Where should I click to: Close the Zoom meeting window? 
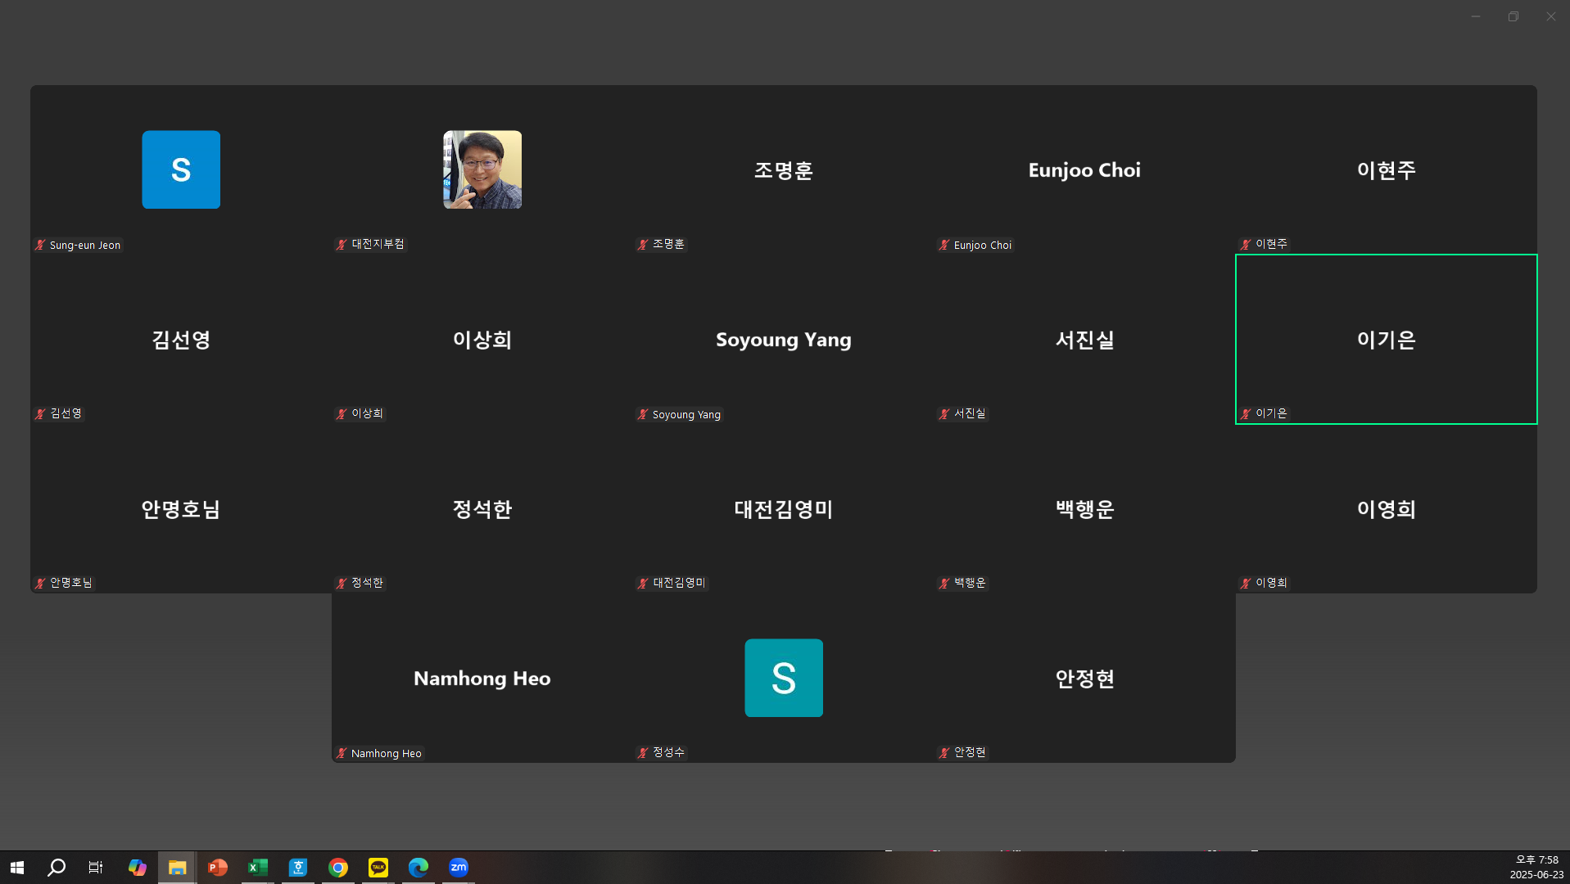[x=1551, y=16]
